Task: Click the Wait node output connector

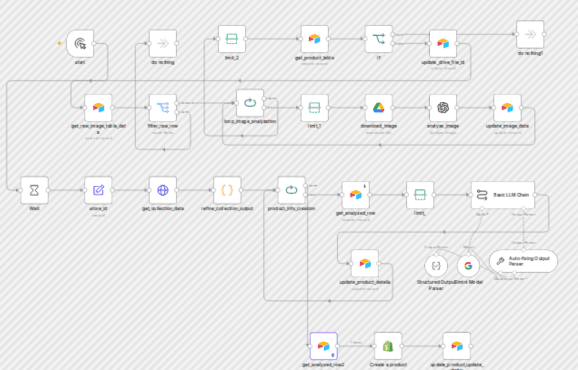Action: [x=49, y=191]
